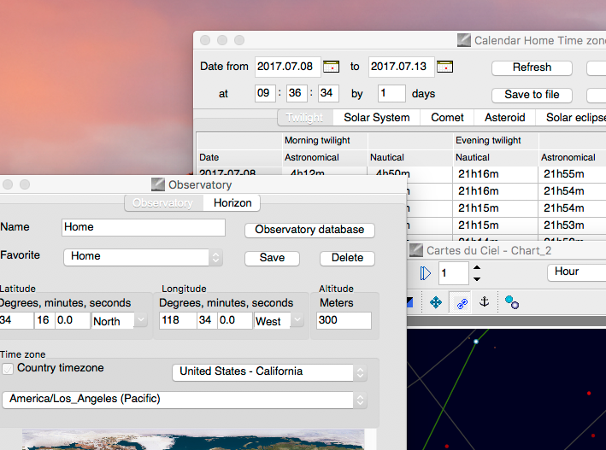Click the world map in Observatory window
The width and height of the screenshot is (606, 450).
[x=193, y=440]
